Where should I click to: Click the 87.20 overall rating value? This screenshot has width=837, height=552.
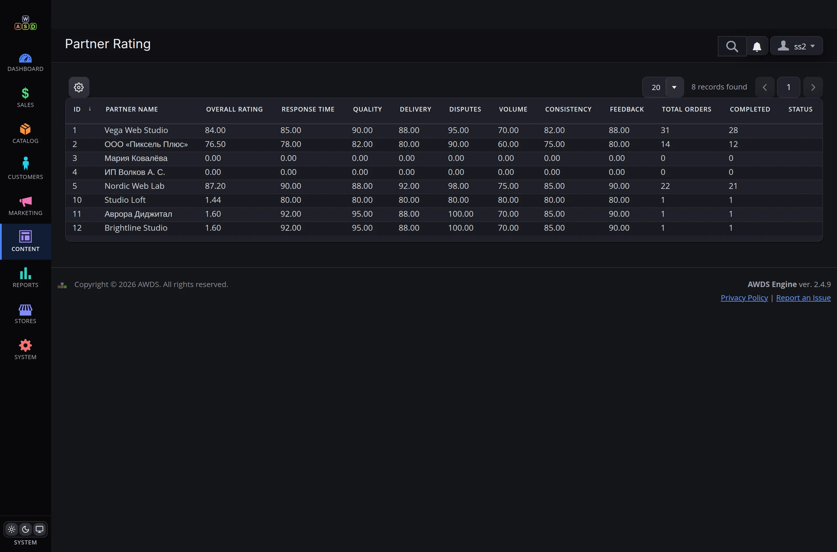click(215, 186)
